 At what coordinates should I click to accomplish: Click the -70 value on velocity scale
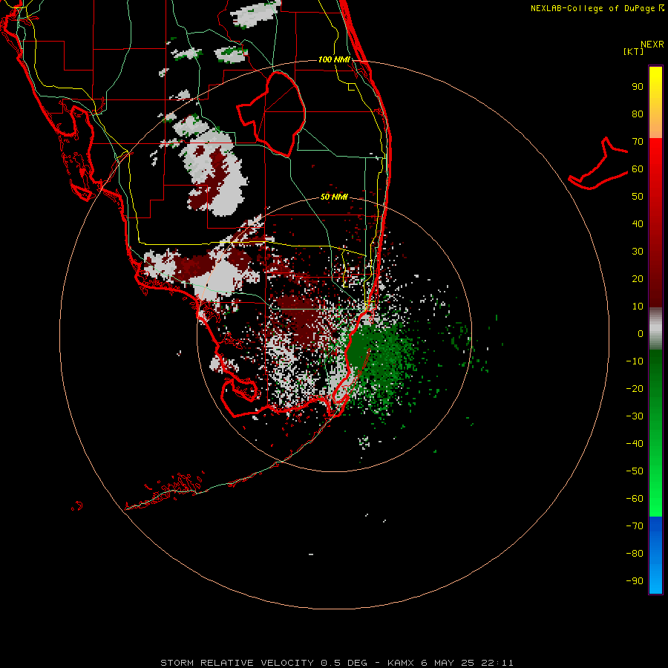pos(635,525)
